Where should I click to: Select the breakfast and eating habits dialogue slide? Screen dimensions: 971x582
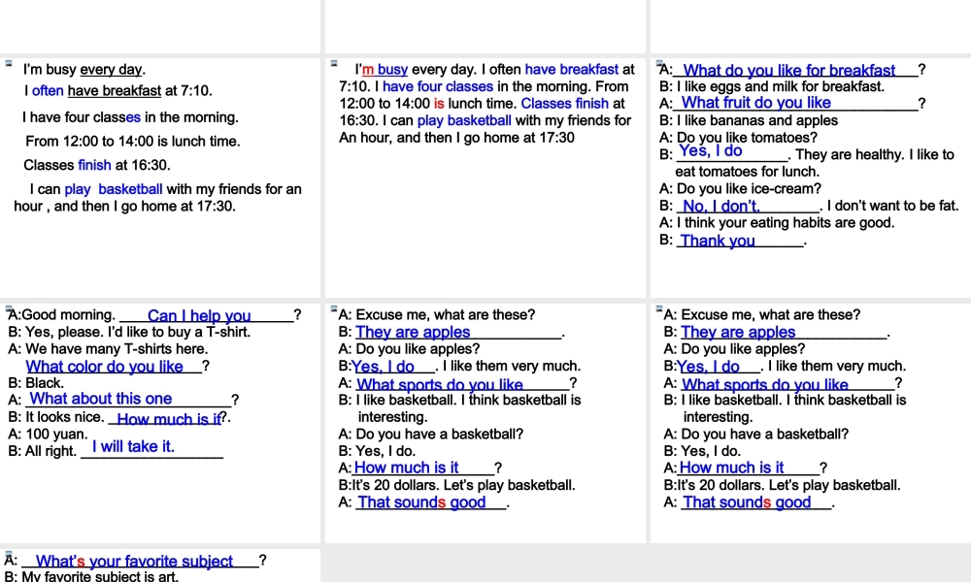[x=811, y=178]
